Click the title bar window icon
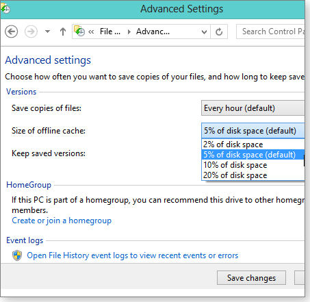The image size is (310, 302). (x=5, y=8)
